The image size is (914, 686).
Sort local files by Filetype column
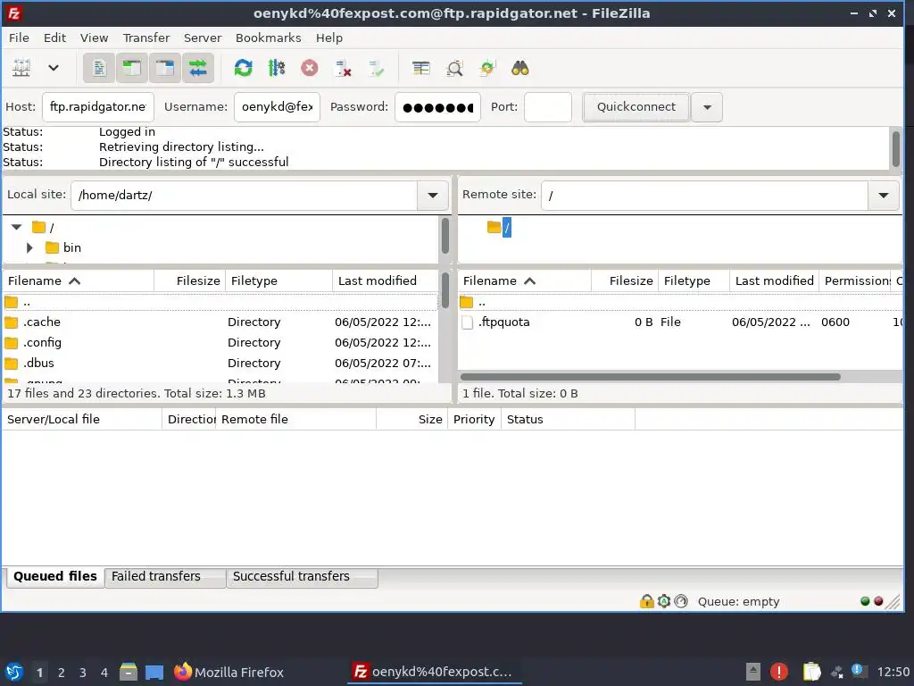pos(278,280)
